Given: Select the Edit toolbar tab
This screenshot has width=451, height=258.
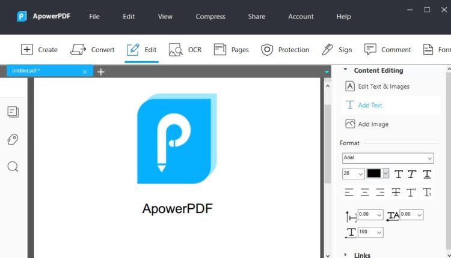Looking at the screenshot, I should [x=141, y=50].
